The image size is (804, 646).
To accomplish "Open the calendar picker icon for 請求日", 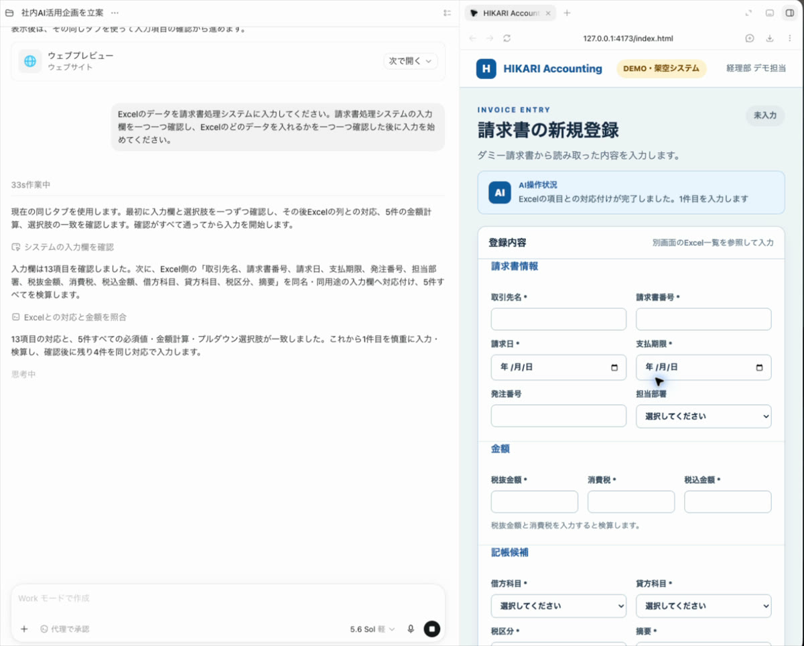I will 614,367.
